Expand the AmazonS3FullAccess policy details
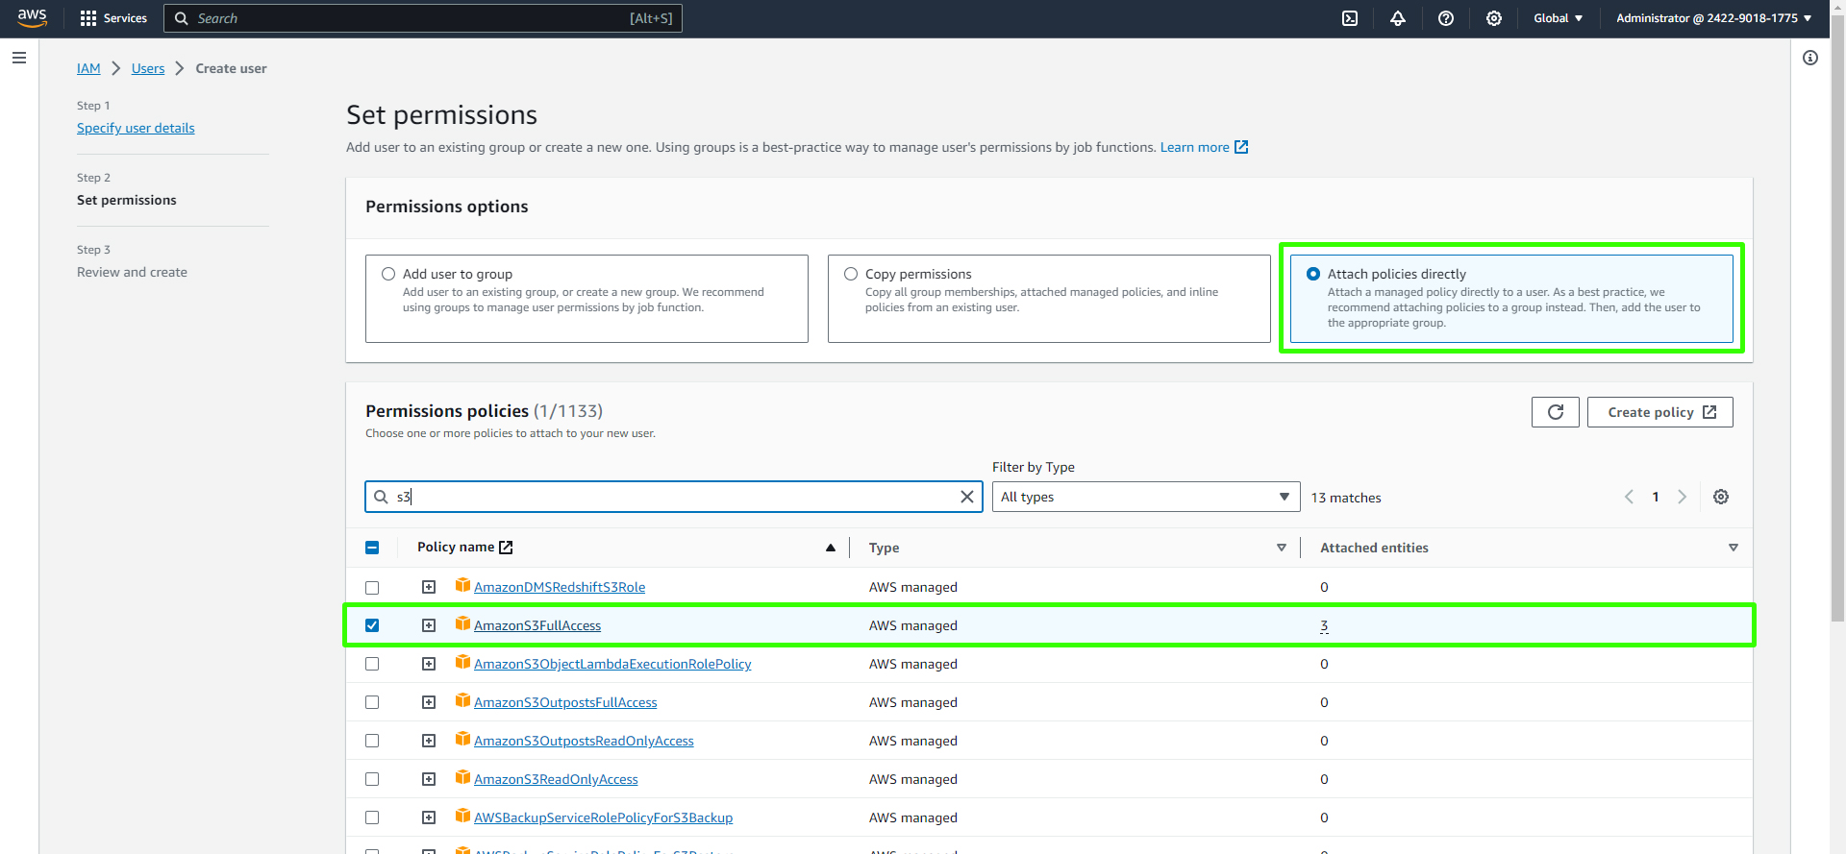This screenshot has width=1846, height=854. (429, 625)
